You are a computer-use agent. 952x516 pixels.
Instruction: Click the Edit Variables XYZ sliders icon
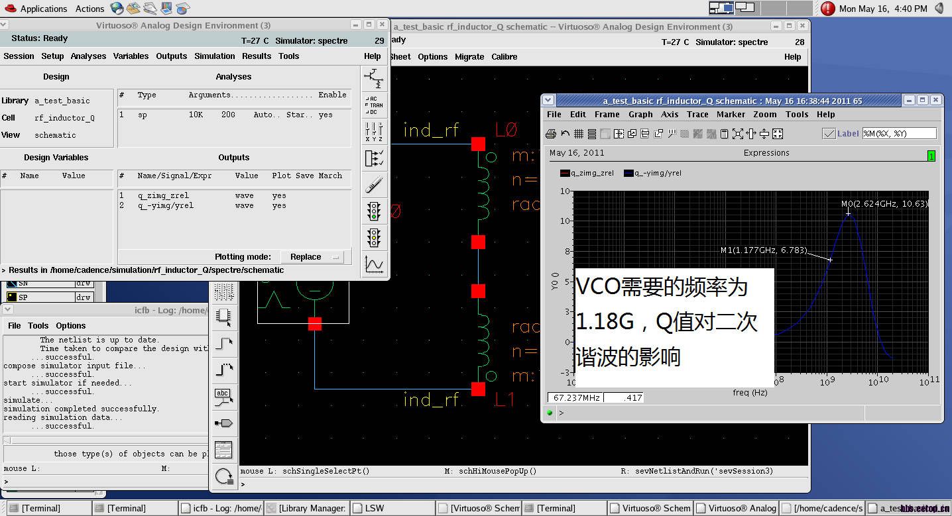[x=375, y=131]
